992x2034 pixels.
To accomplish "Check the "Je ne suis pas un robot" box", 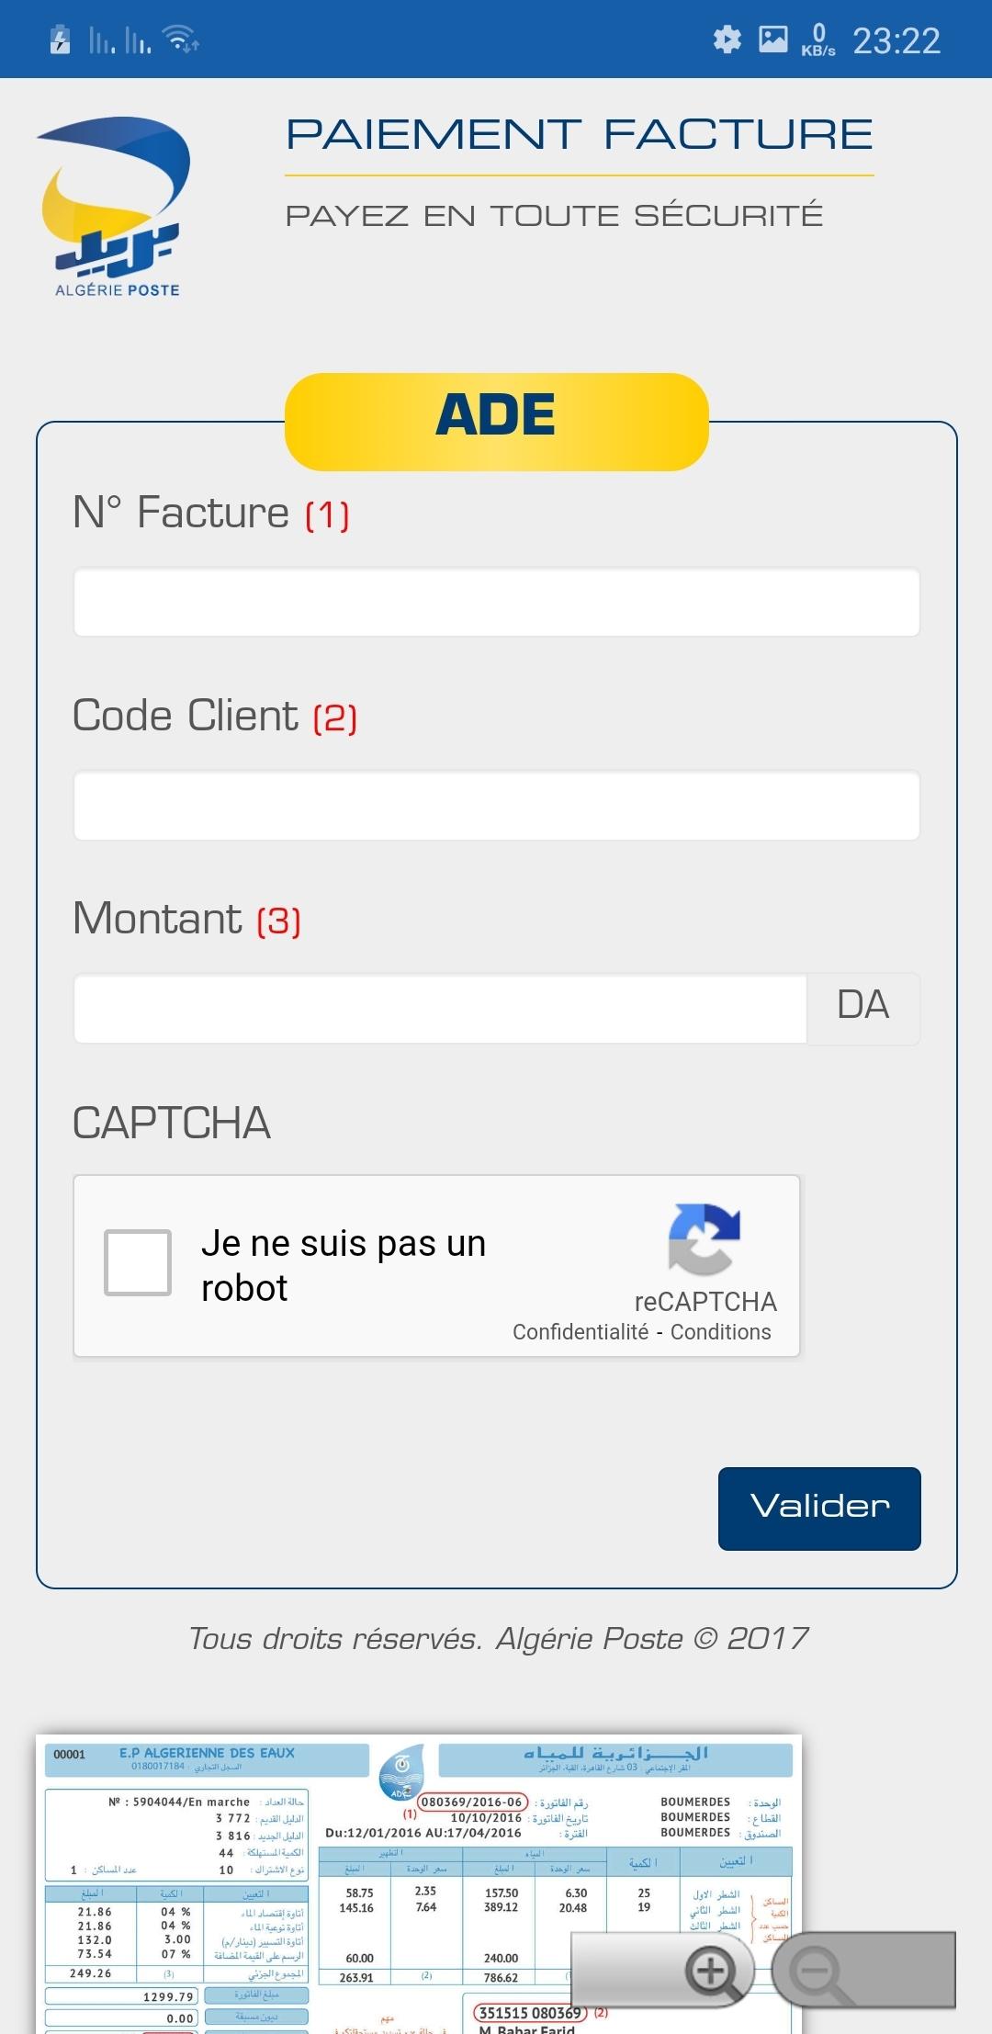I will [138, 1262].
